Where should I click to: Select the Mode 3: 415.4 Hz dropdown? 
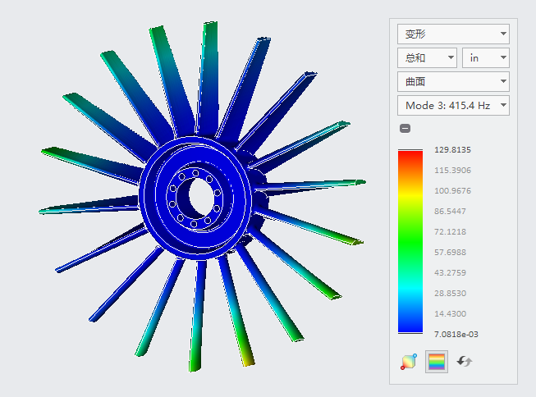point(453,106)
